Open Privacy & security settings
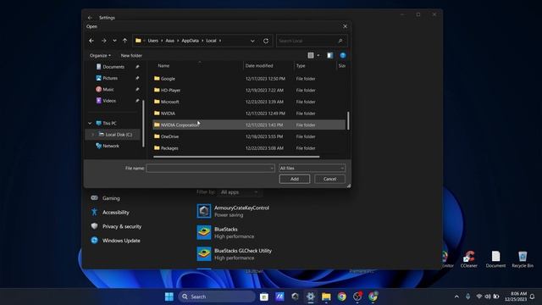The width and height of the screenshot is (542, 305). (x=122, y=226)
